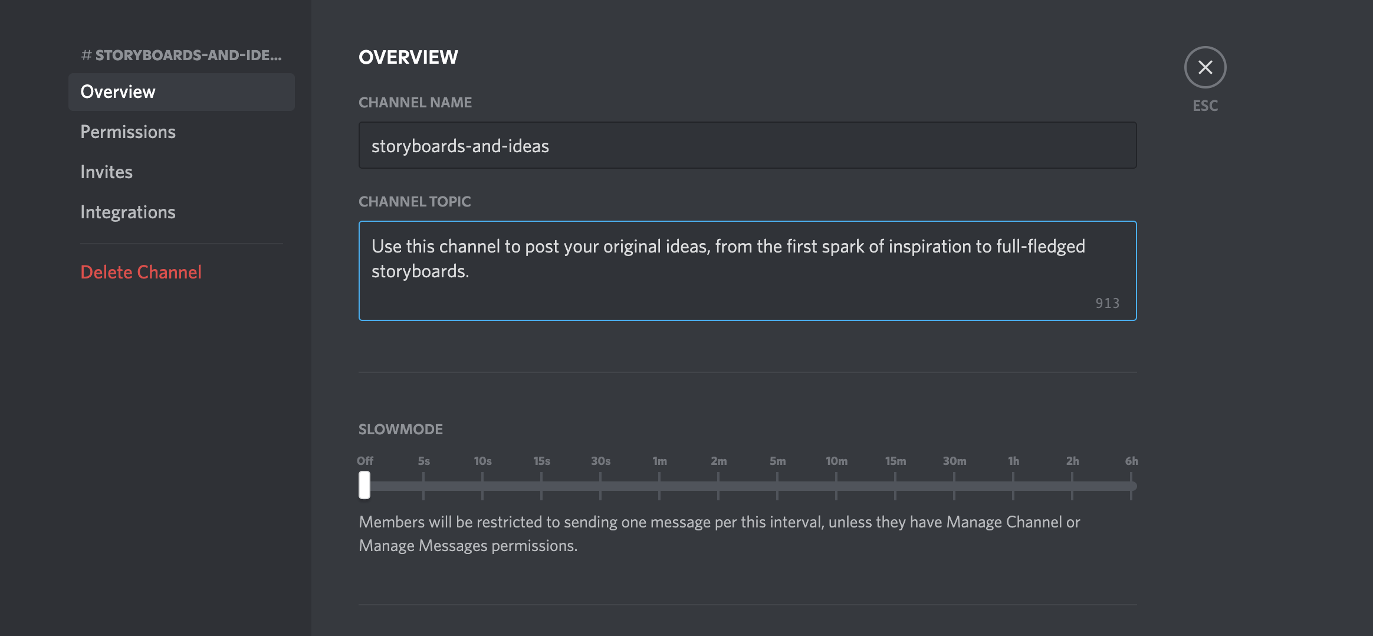Click the slowmode slider handle at Off
Image resolution: width=1373 pixels, height=636 pixels.
(364, 486)
